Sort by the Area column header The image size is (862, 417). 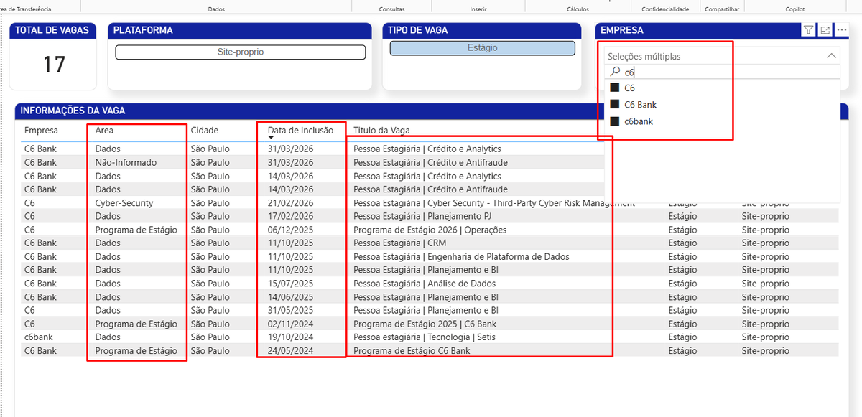tap(104, 131)
